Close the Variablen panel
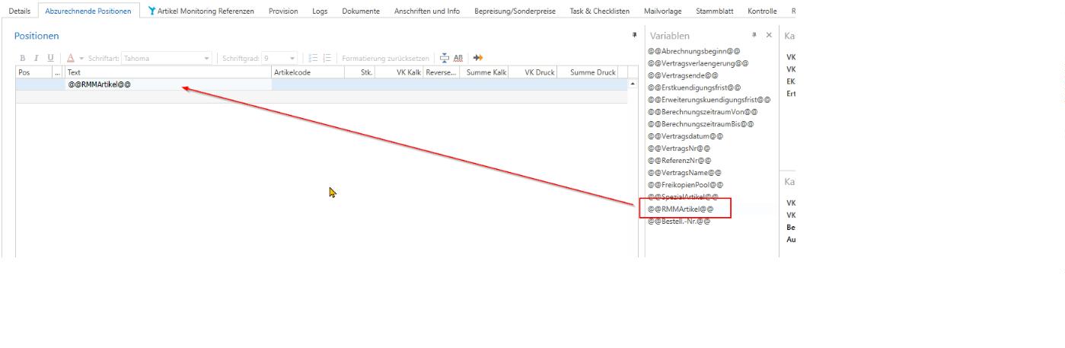This screenshot has height=348, width=1065. [768, 35]
